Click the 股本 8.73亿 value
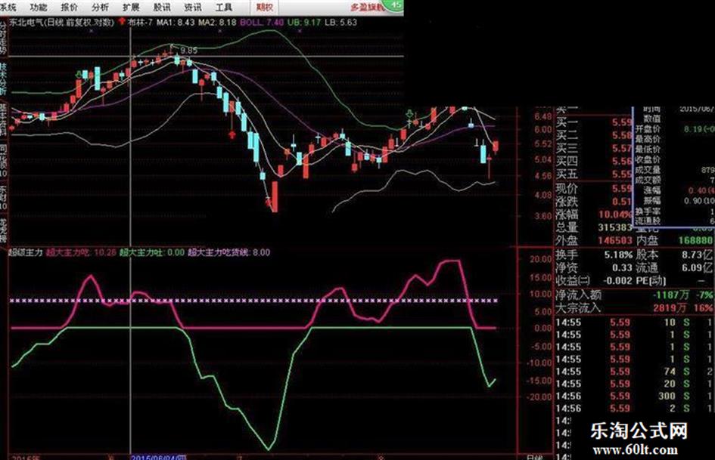The height and width of the screenshot is (460, 715). point(697,255)
